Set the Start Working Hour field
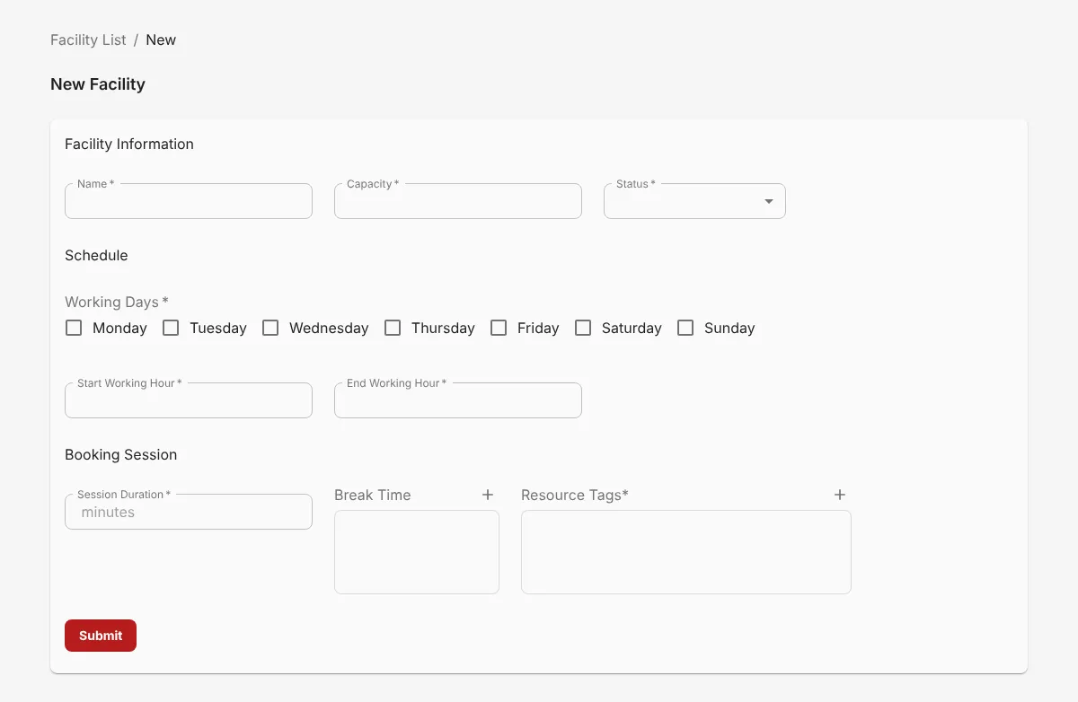This screenshot has width=1078, height=702. [x=189, y=400]
